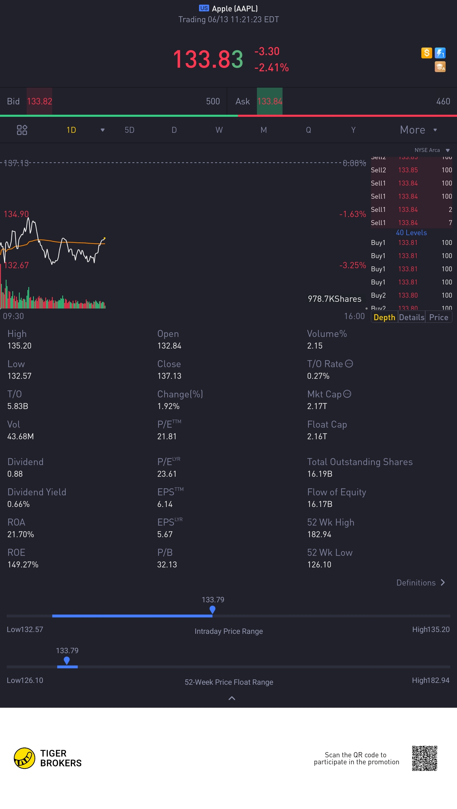Open the chart layout grid icon

point(22,130)
